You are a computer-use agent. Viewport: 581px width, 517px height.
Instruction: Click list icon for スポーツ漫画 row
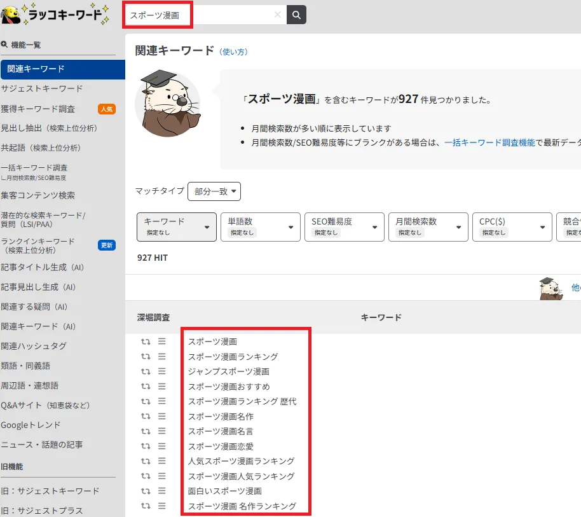tap(162, 341)
